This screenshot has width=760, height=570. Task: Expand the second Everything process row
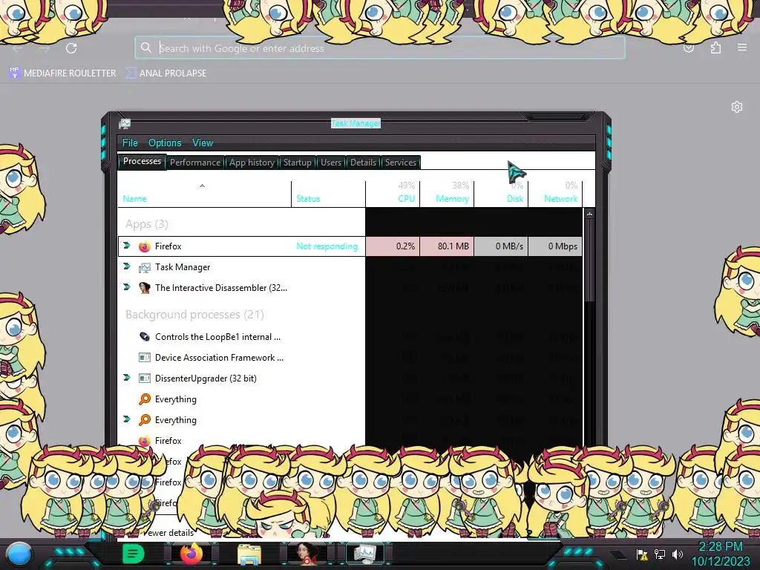(127, 419)
